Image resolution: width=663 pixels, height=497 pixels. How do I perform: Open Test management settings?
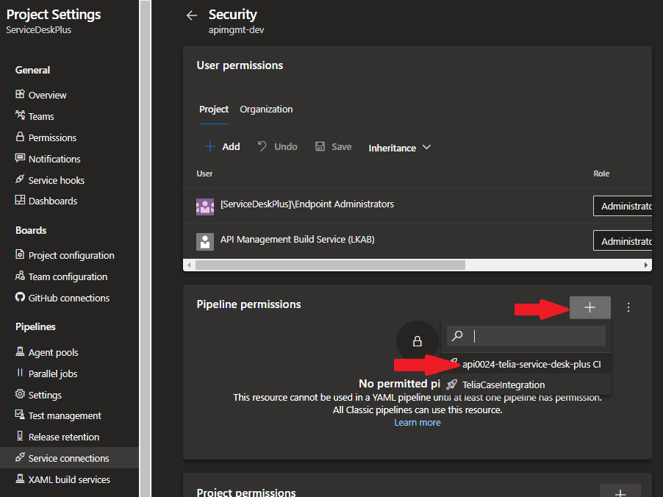pos(62,415)
